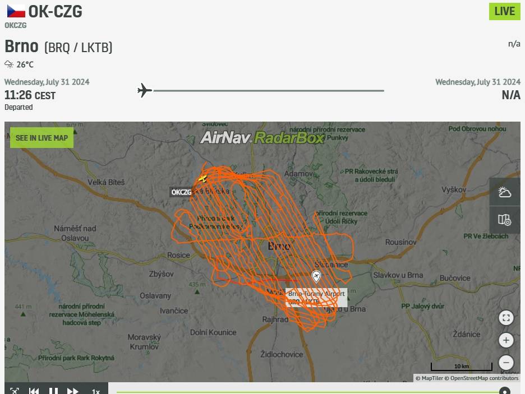Click the 26°C temperature reading
Viewport: 525px width, 394px height.
(x=25, y=64)
